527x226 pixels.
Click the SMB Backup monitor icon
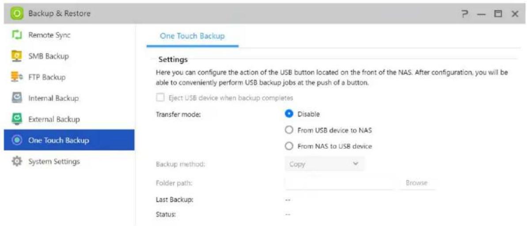pos(16,56)
